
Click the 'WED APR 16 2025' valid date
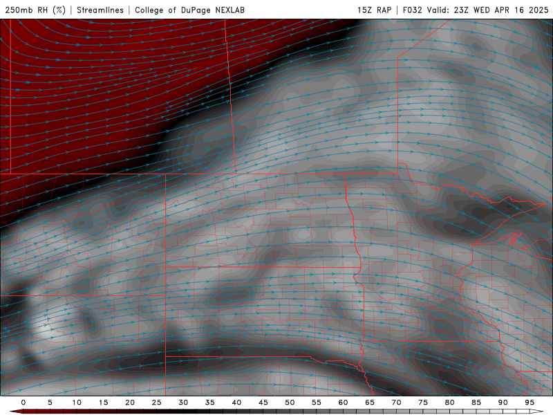pos(511,10)
